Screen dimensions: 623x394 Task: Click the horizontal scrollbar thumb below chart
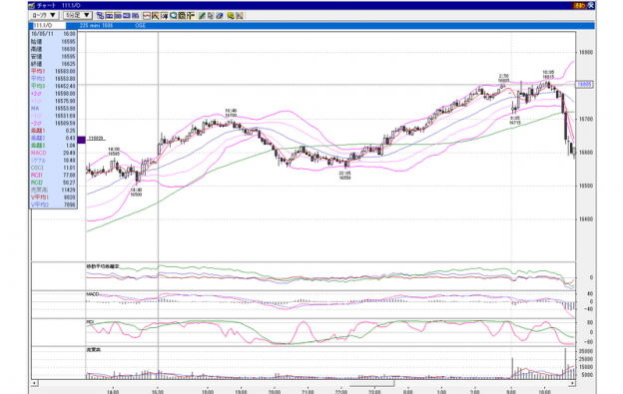371,384
